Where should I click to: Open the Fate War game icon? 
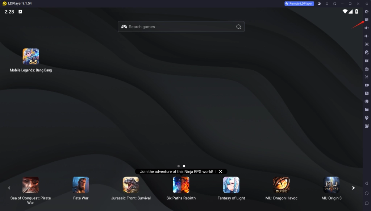coord(81,185)
